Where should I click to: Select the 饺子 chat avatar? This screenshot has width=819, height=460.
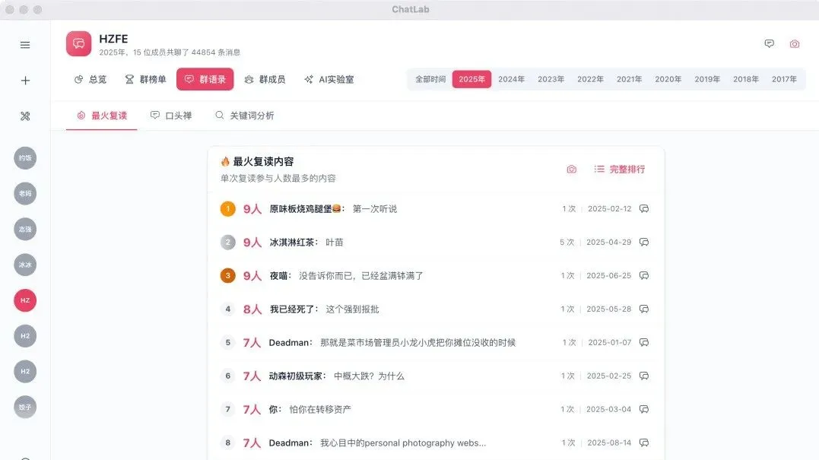25,407
